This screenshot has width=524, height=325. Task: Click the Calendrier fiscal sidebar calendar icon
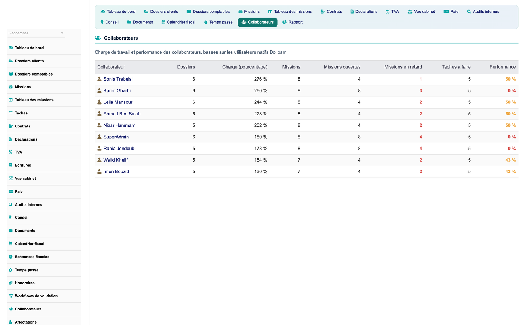[x=11, y=244]
